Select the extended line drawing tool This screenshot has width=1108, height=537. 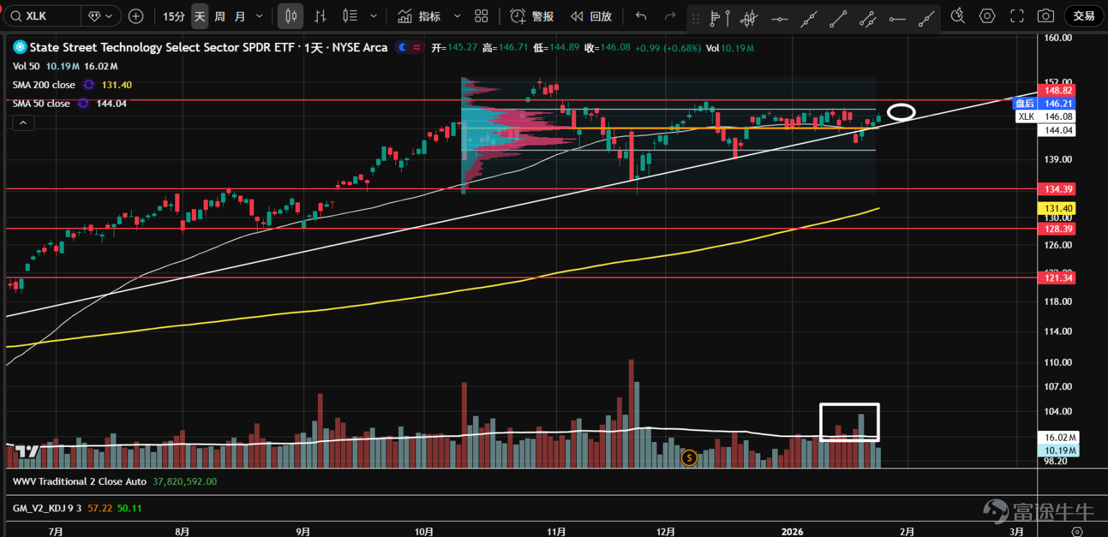[x=809, y=19]
